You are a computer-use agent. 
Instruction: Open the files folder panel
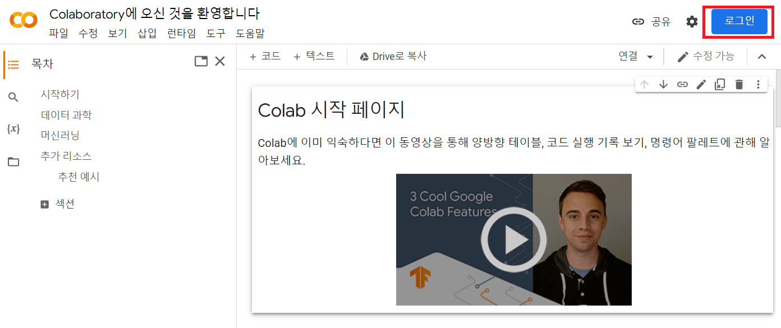[x=13, y=162]
